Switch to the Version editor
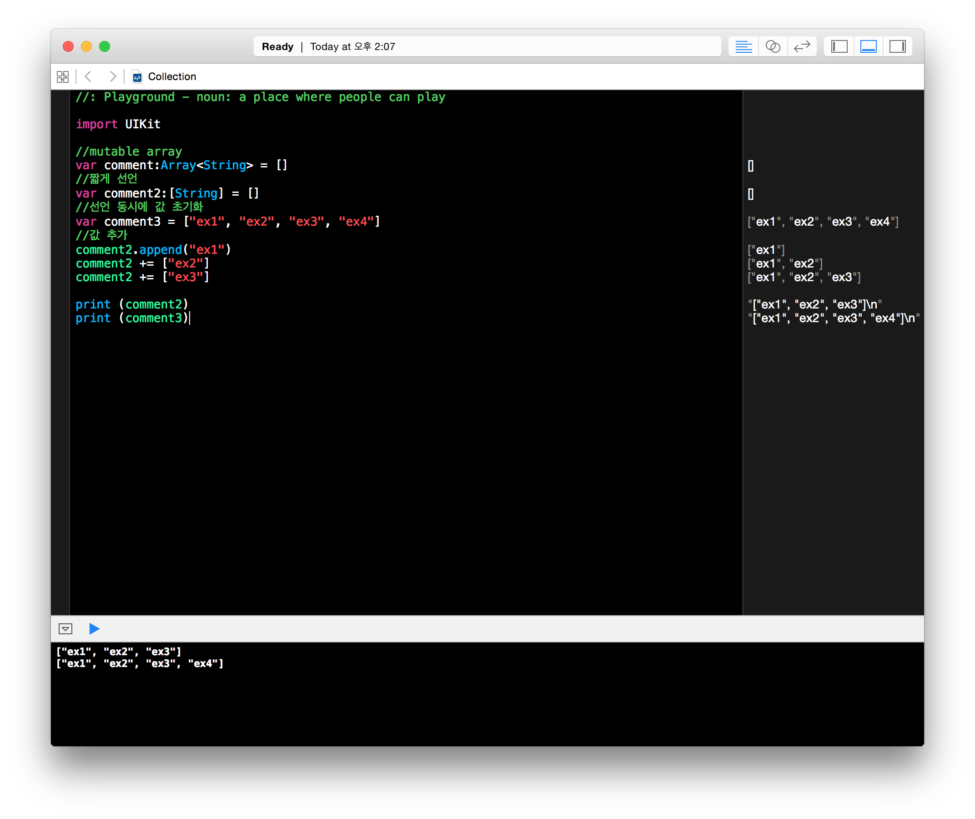Image resolution: width=975 pixels, height=819 pixels. [802, 46]
